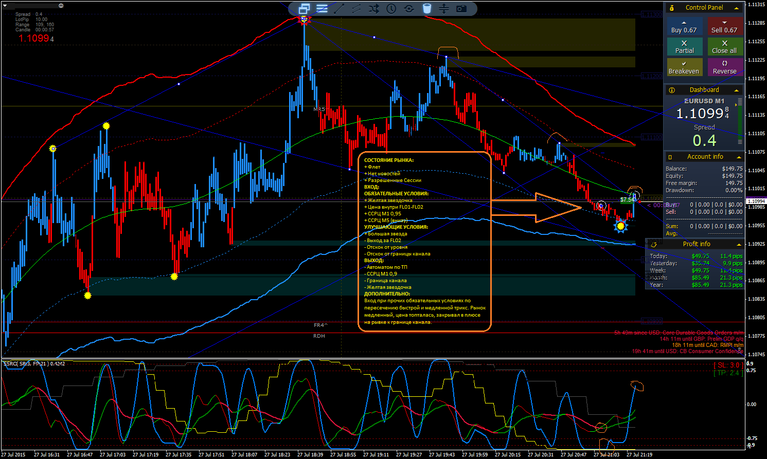Click the red-bordered star at chart peak

click(304, 20)
